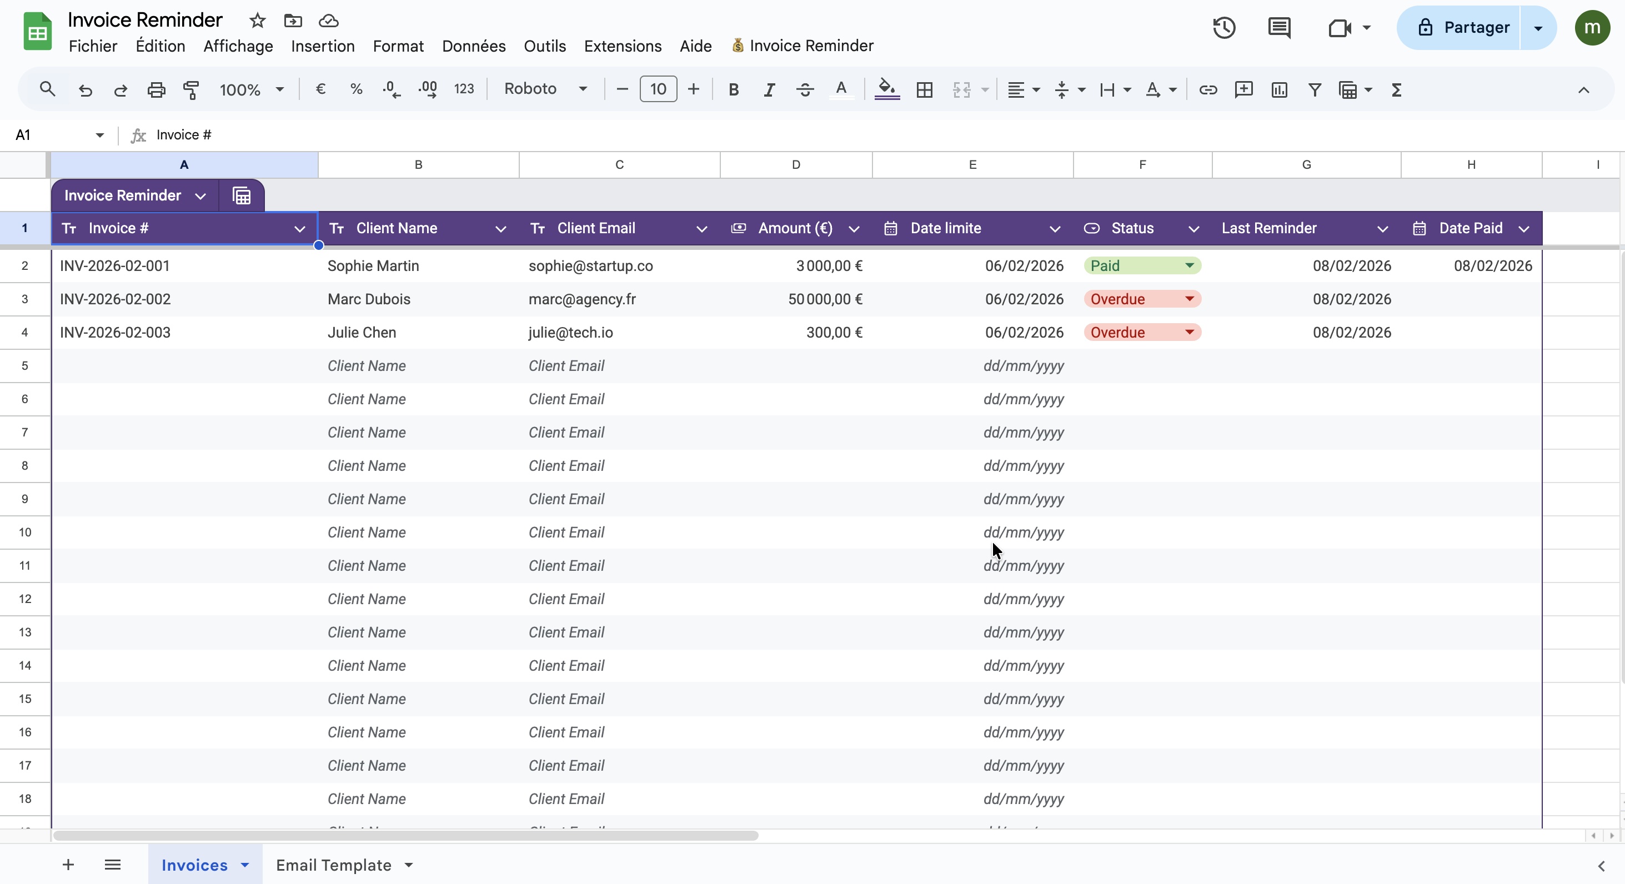Open the Client Email column header dropdown
1625x884 pixels.
701,228
